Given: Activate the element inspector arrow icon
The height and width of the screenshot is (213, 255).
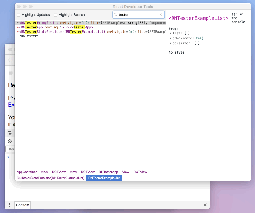Looking at the screenshot, I should coord(9,133).
